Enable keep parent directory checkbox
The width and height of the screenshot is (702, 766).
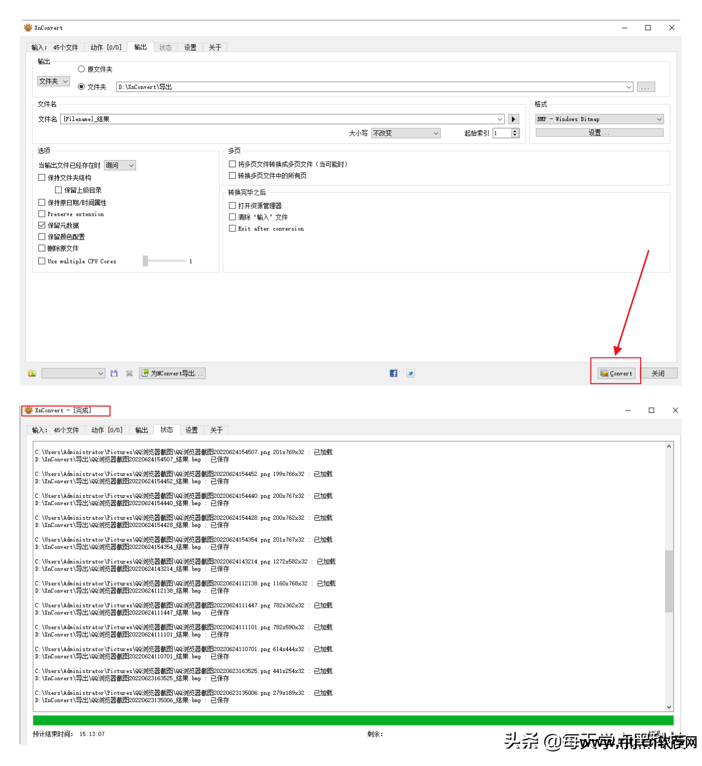58,190
